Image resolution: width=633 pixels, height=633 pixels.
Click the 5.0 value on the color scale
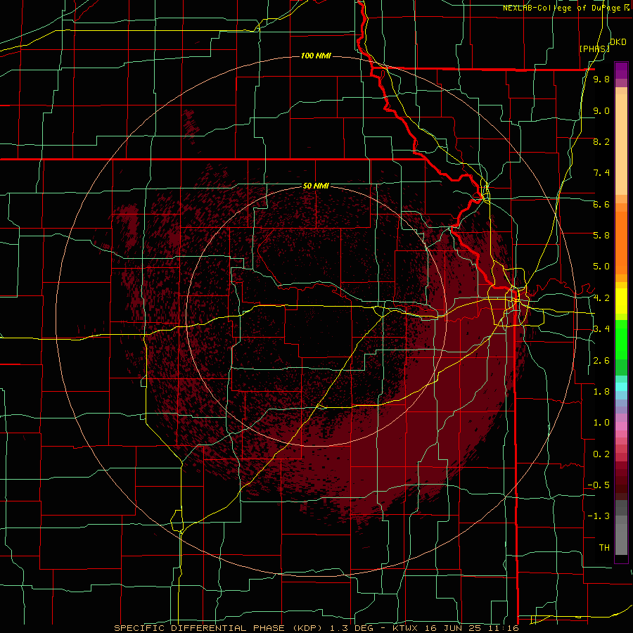601,267
